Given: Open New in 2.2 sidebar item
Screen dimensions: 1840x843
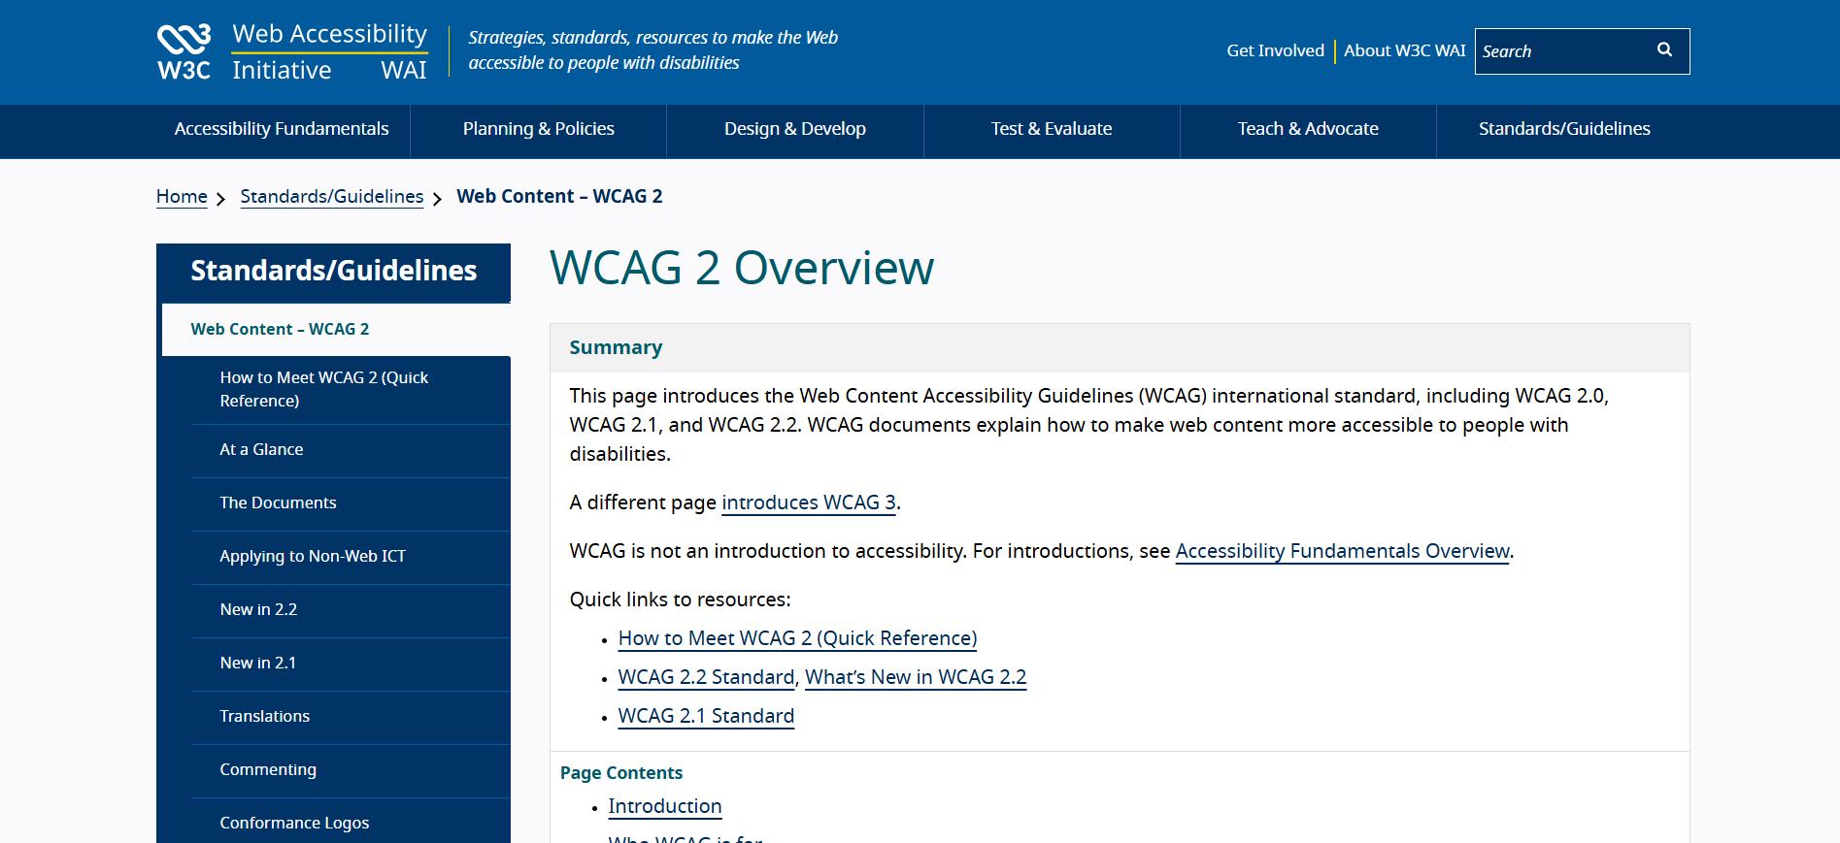Looking at the screenshot, I should [351, 610].
